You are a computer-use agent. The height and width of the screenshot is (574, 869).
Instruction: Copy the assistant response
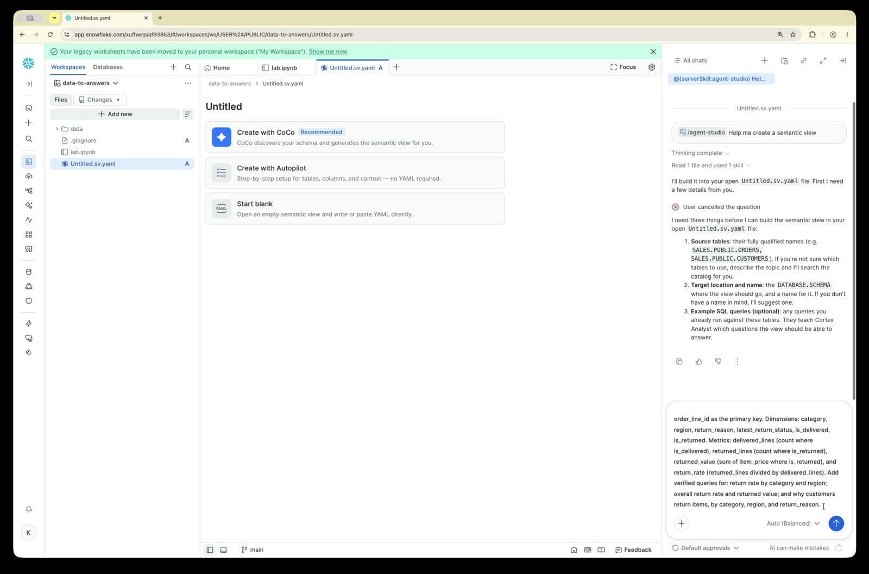tap(679, 362)
